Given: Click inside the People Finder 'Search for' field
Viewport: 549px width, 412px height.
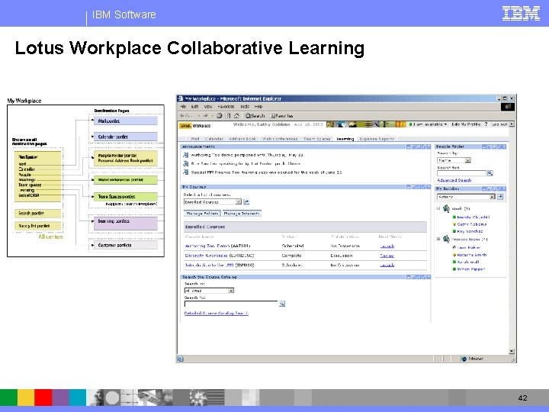Looking at the screenshot, I should [x=461, y=173].
